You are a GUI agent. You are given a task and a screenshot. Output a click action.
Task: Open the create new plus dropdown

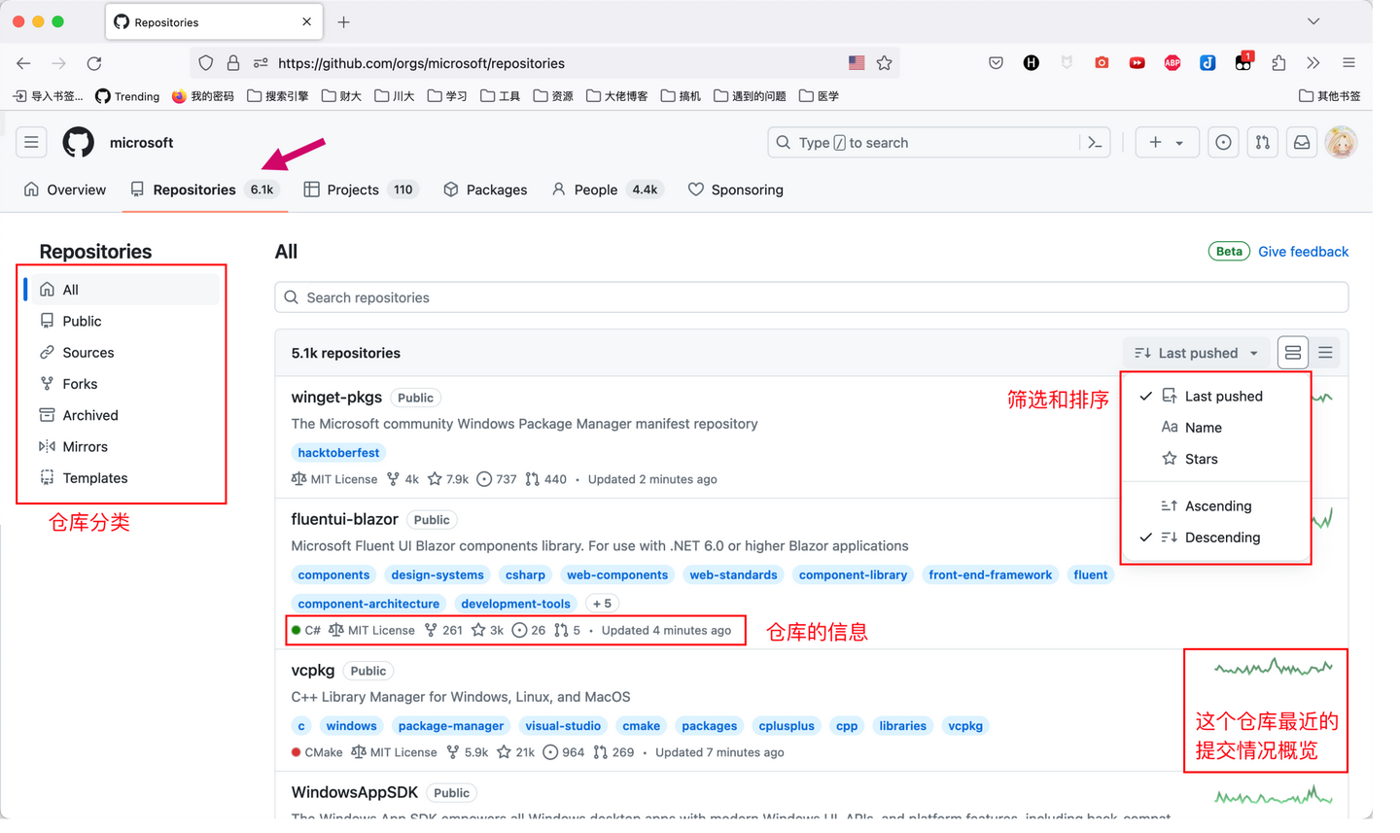pyautogui.click(x=1166, y=143)
